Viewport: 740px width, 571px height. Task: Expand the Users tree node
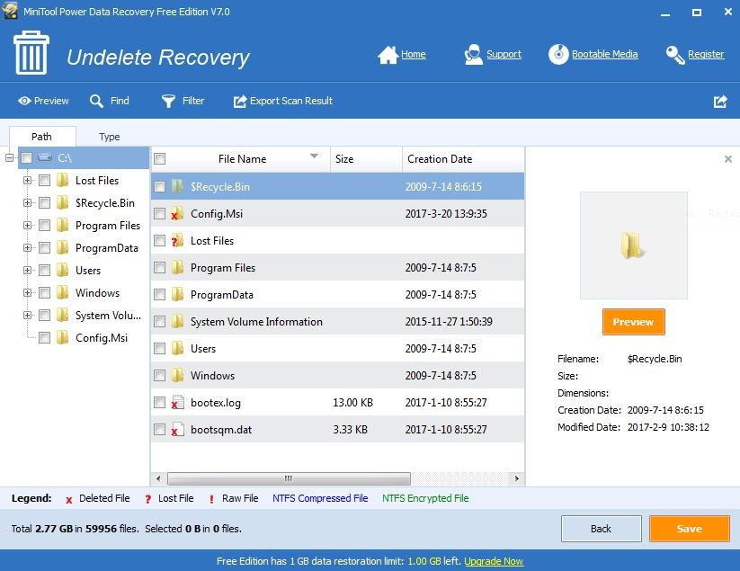tap(27, 271)
